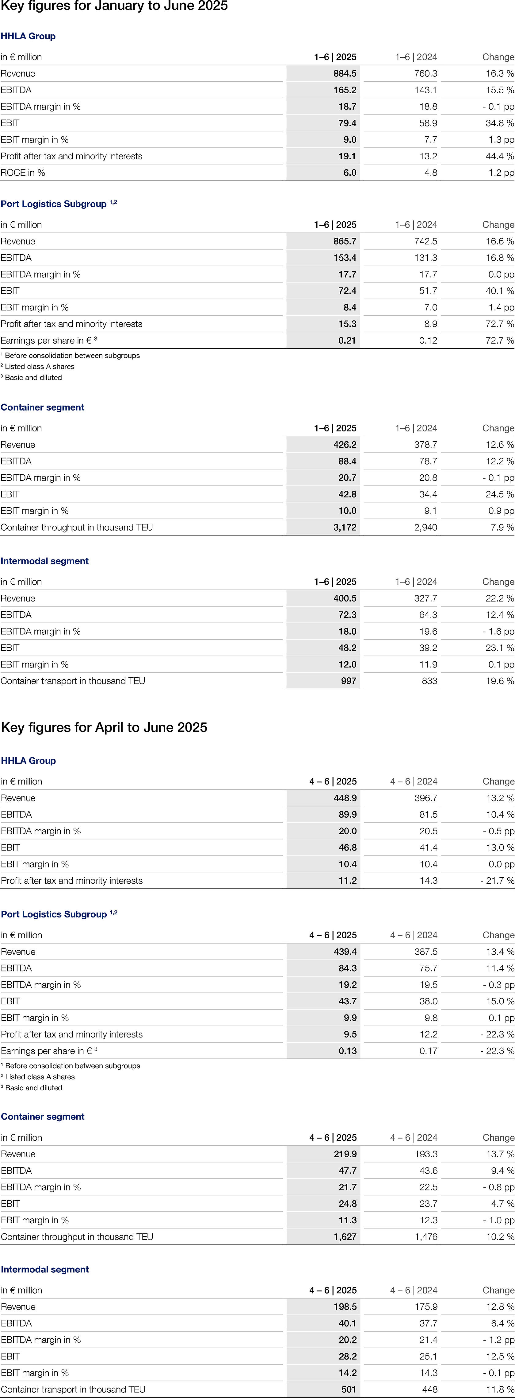Viewport: 515px width, 1398px height.
Task: Select container throughput value 3,172
Action: (x=345, y=528)
